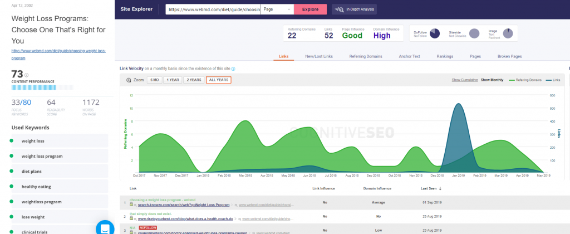Select the Links tab

tap(283, 56)
